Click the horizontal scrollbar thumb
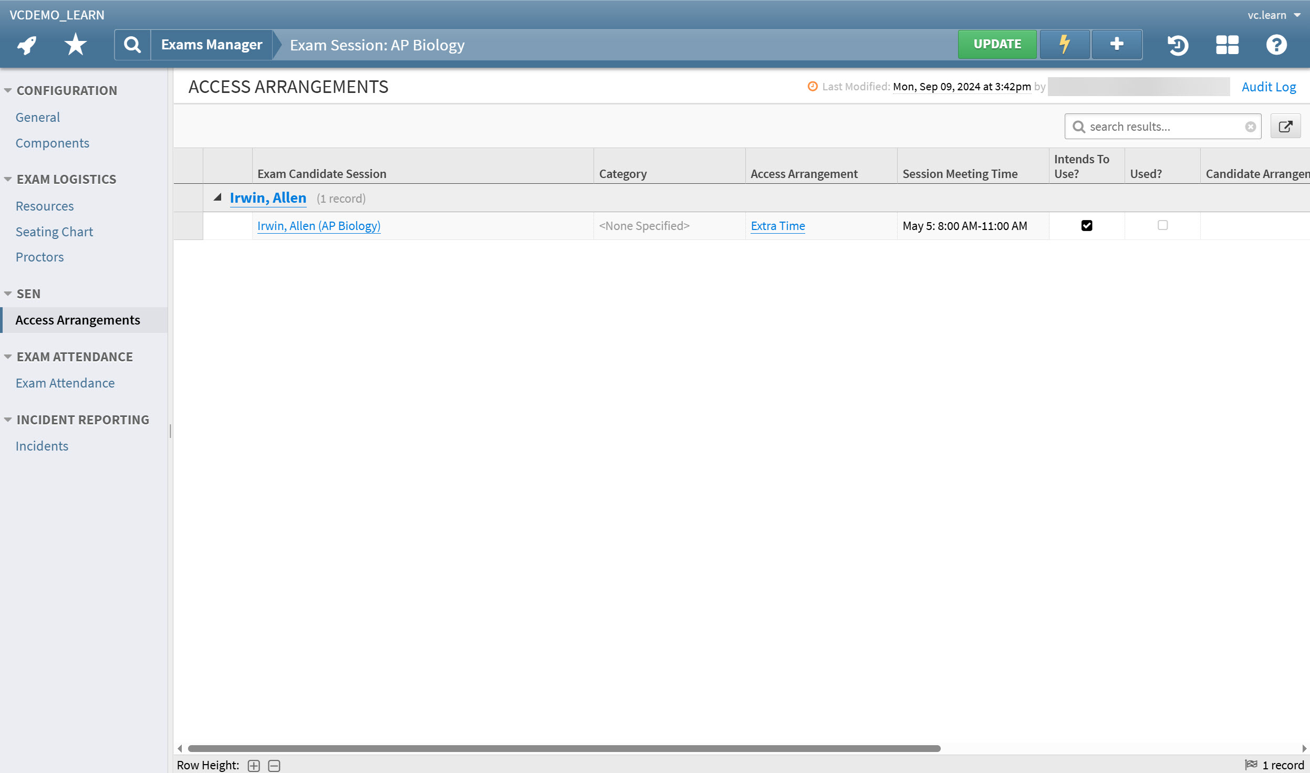Viewport: 1310px width, 773px height. (x=564, y=748)
